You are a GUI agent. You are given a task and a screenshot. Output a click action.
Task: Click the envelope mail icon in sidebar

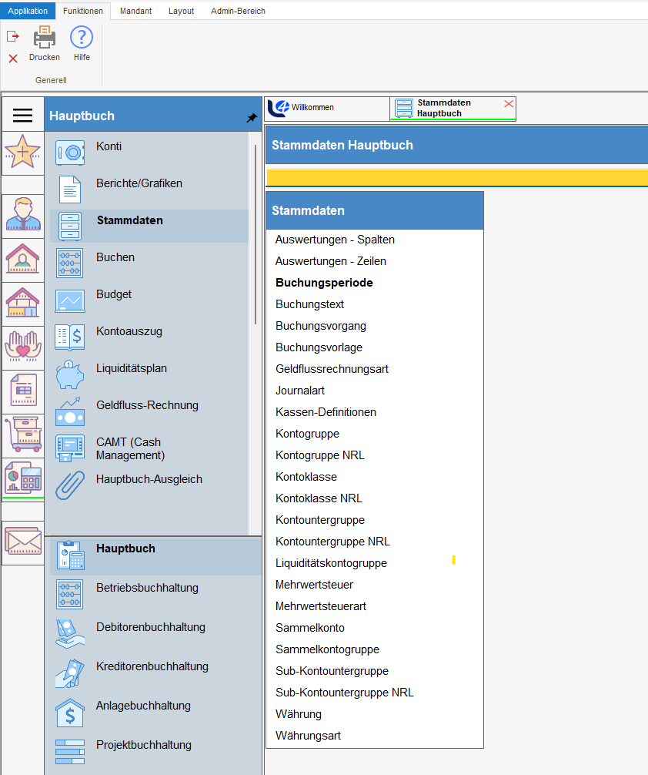[x=23, y=542]
